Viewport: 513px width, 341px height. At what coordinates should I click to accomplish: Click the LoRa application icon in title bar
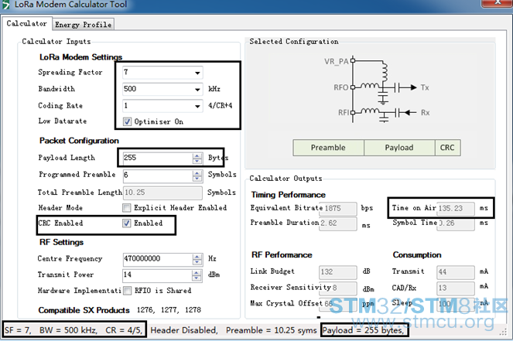(x=5, y=5)
